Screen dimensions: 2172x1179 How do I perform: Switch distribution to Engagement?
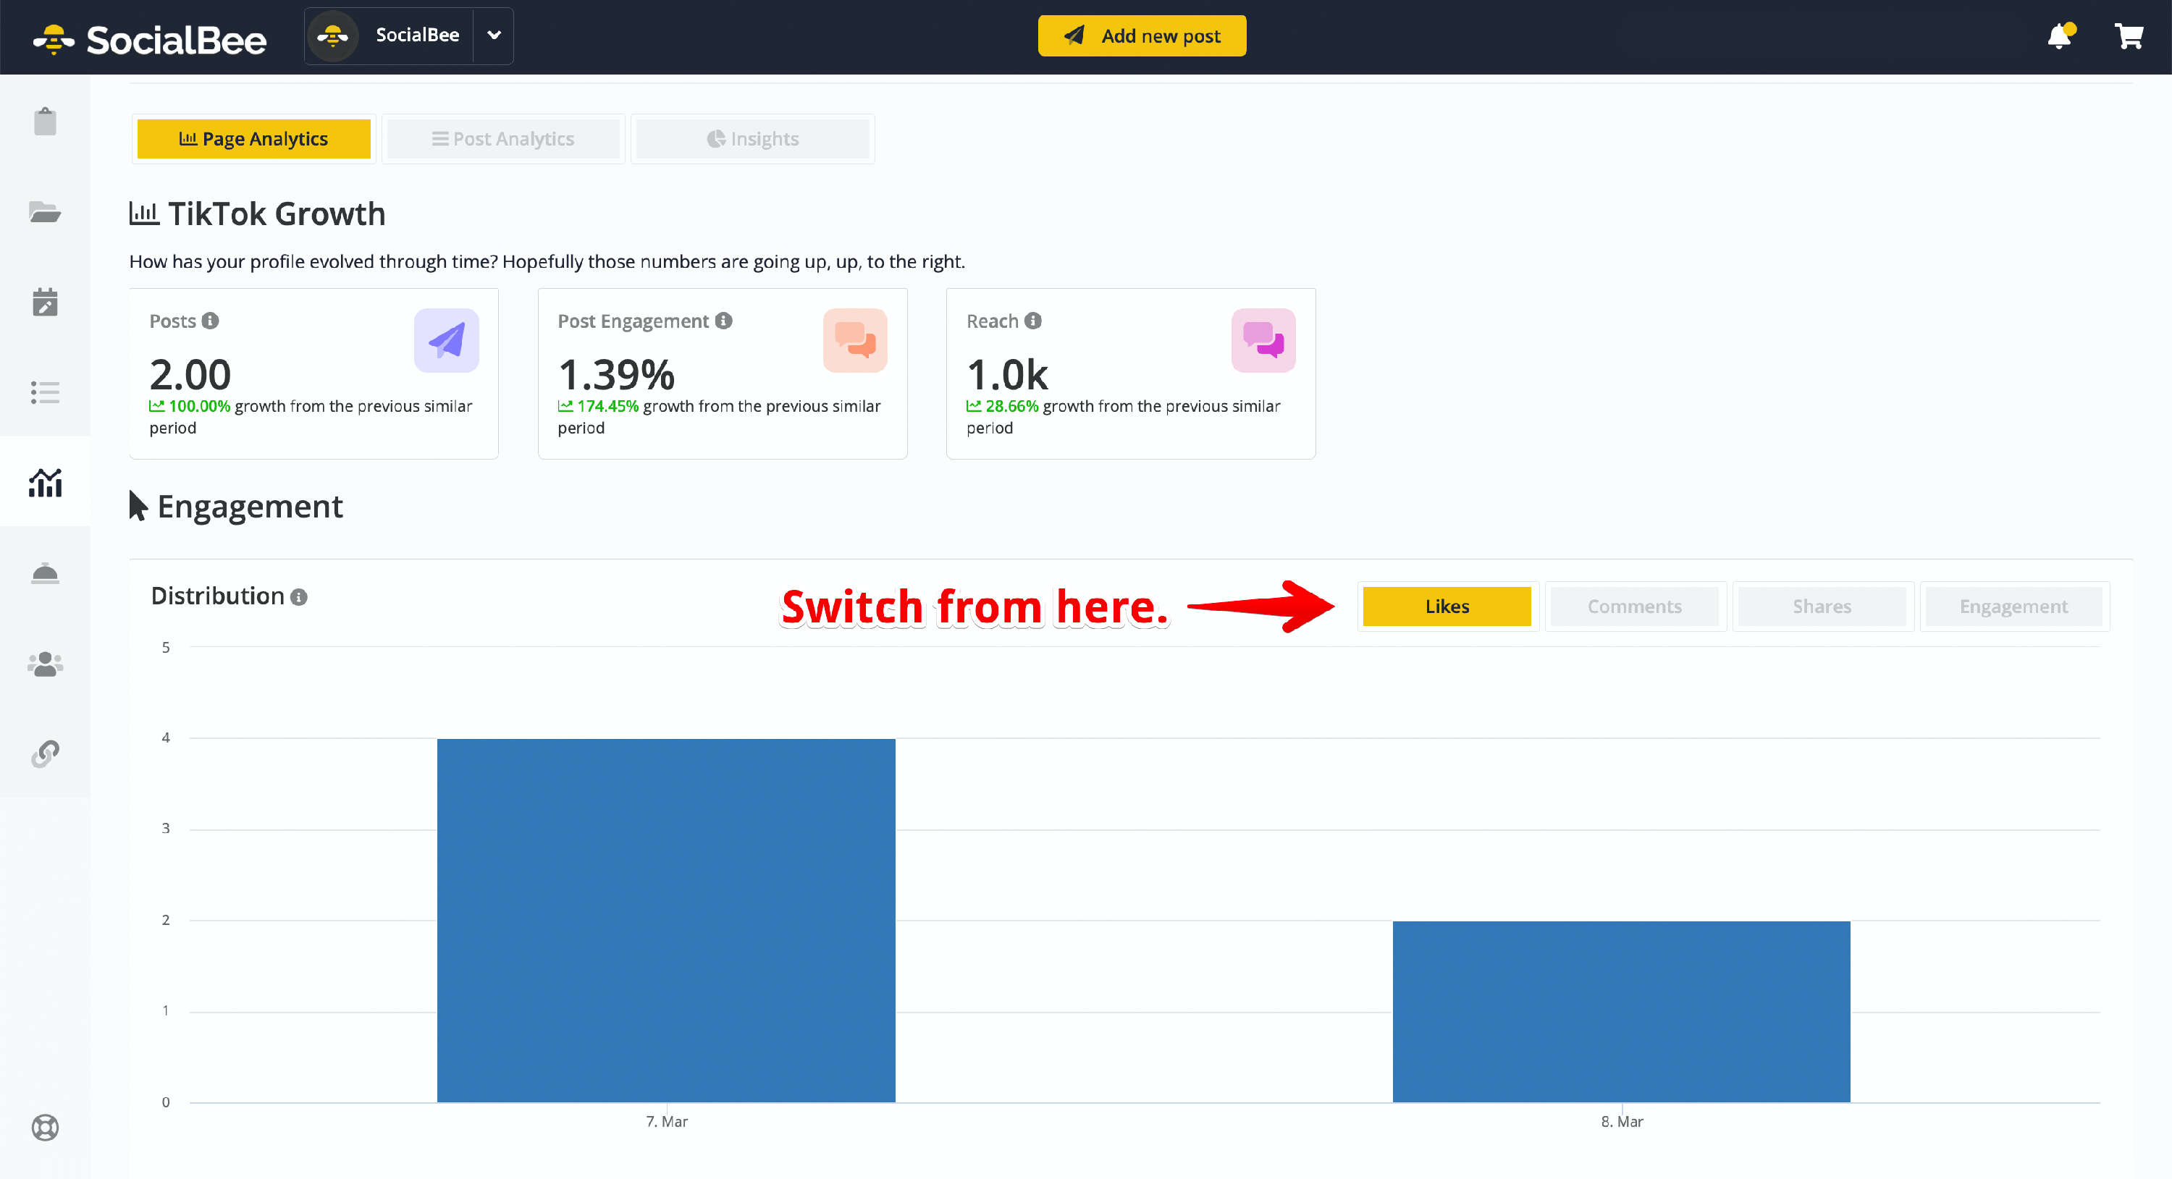pos(2013,606)
